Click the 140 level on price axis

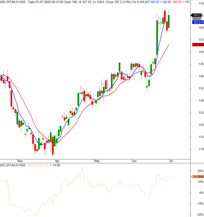click(201, 76)
